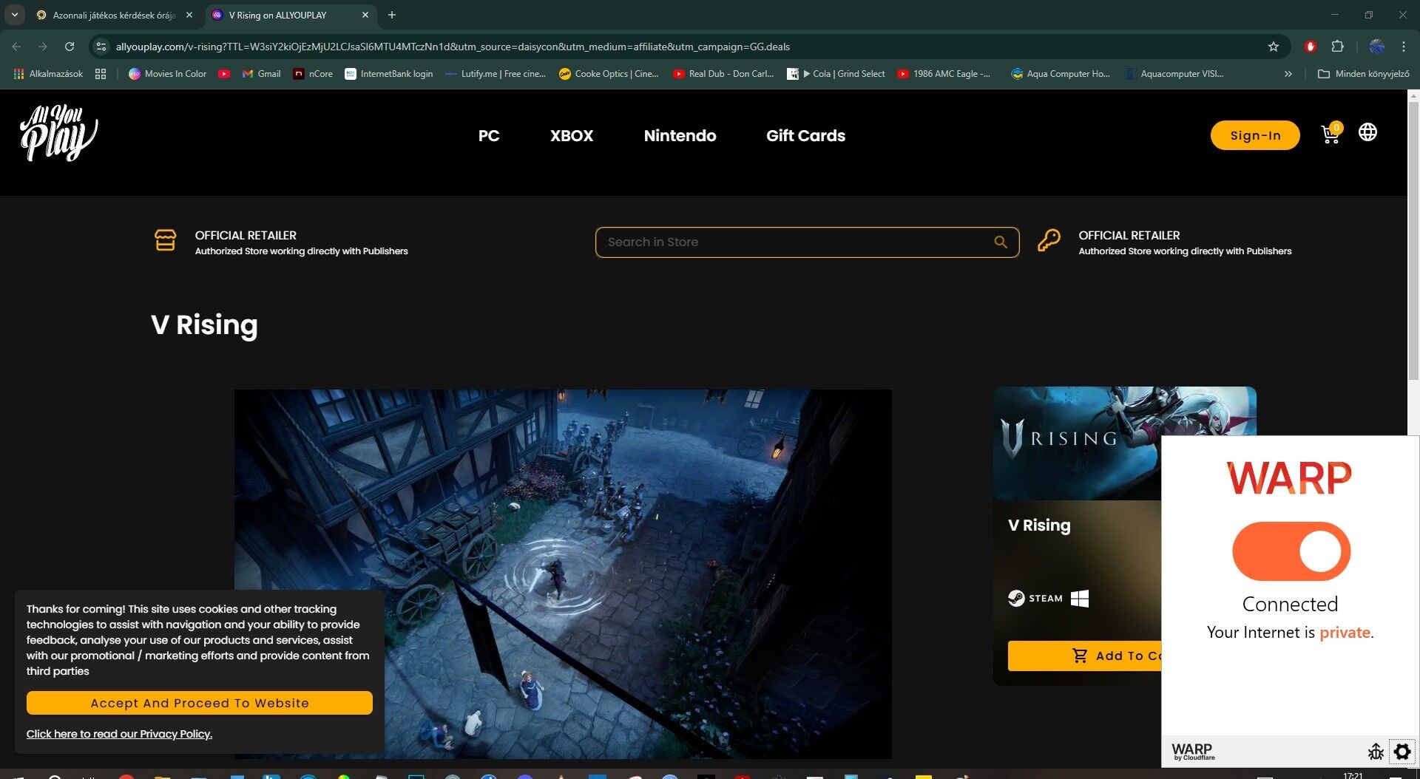Open the globe language selector
1420x779 pixels.
click(1367, 132)
